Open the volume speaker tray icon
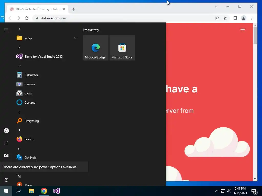The height and width of the screenshot is (196, 262). (229, 191)
